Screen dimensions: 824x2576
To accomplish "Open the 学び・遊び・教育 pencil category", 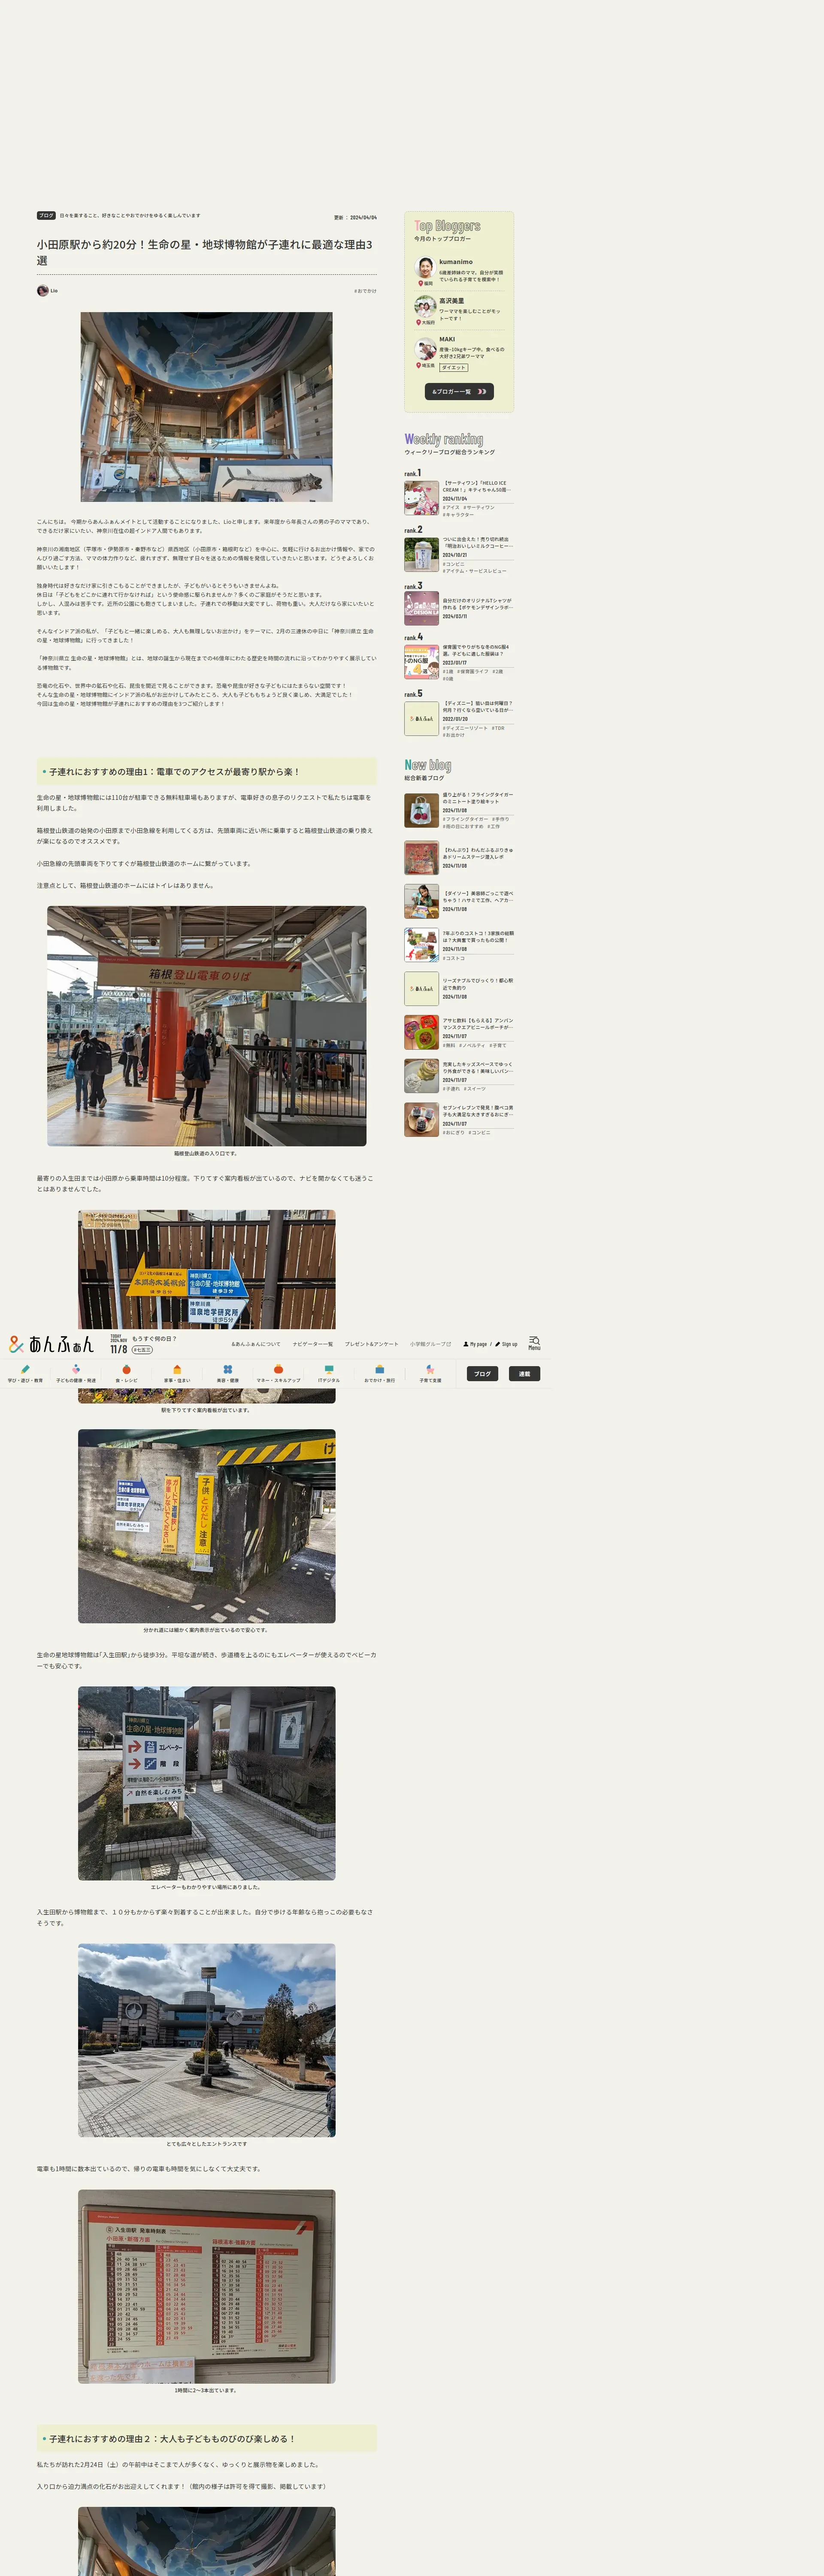I will click(25, 1373).
